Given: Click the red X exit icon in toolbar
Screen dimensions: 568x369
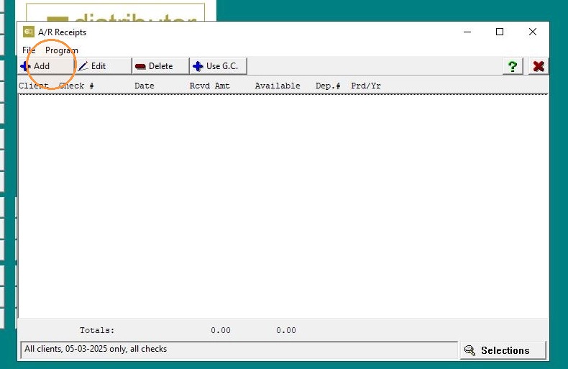Looking at the screenshot, I should [539, 66].
